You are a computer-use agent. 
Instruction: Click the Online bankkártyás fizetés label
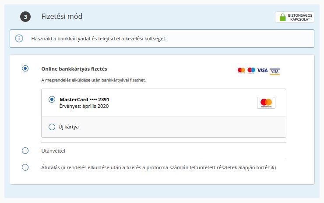(x=74, y=69)
